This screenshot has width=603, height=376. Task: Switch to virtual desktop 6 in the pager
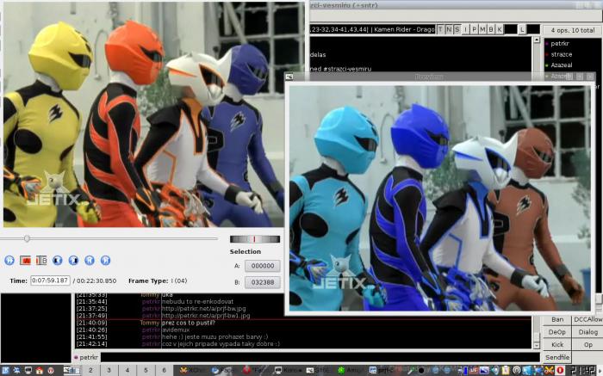(x=164, y=370)
